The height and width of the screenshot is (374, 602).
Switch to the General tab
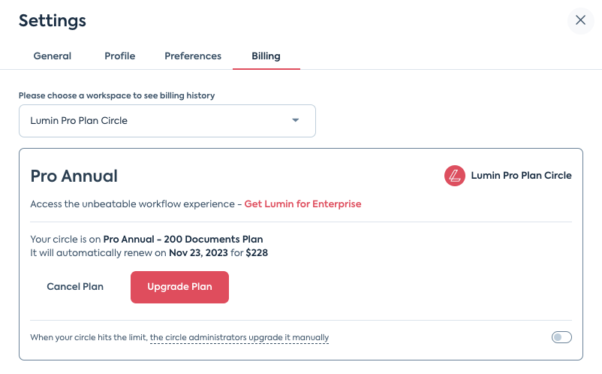(x=53, y=56)
